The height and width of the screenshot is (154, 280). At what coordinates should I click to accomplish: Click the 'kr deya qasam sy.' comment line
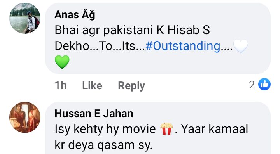click(103, 145)
